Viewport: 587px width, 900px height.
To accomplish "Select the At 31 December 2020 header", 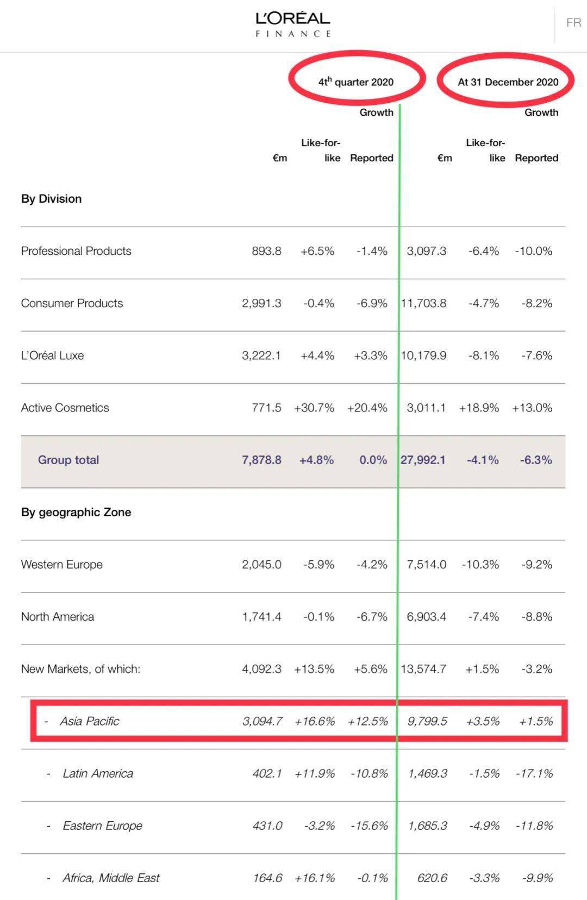I will click(x=508, y=82).
